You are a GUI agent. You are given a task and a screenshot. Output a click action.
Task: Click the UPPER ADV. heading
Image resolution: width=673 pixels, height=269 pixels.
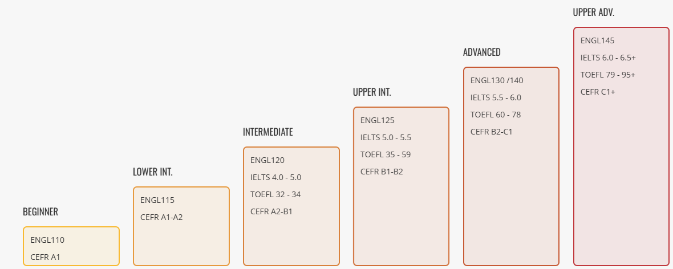click(594, 13)
